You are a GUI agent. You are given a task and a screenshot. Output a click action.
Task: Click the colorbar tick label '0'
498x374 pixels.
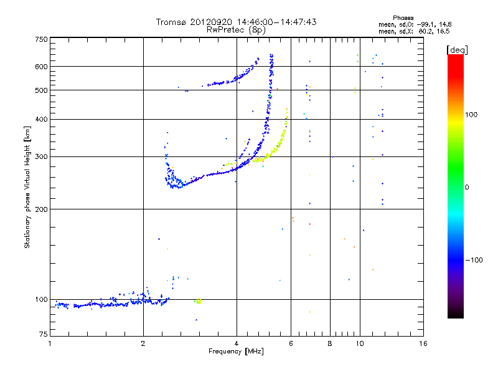[x=467, y=188]
